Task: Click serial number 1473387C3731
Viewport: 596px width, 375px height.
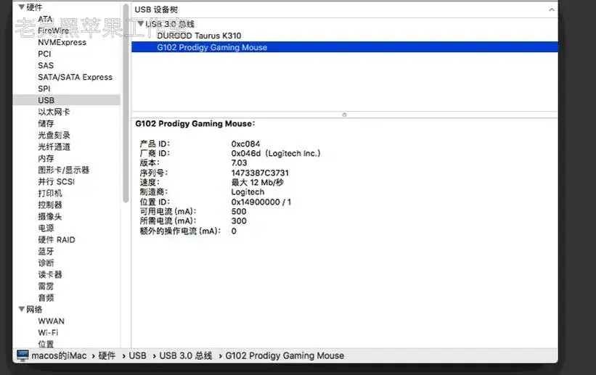Action: (260, 173)
